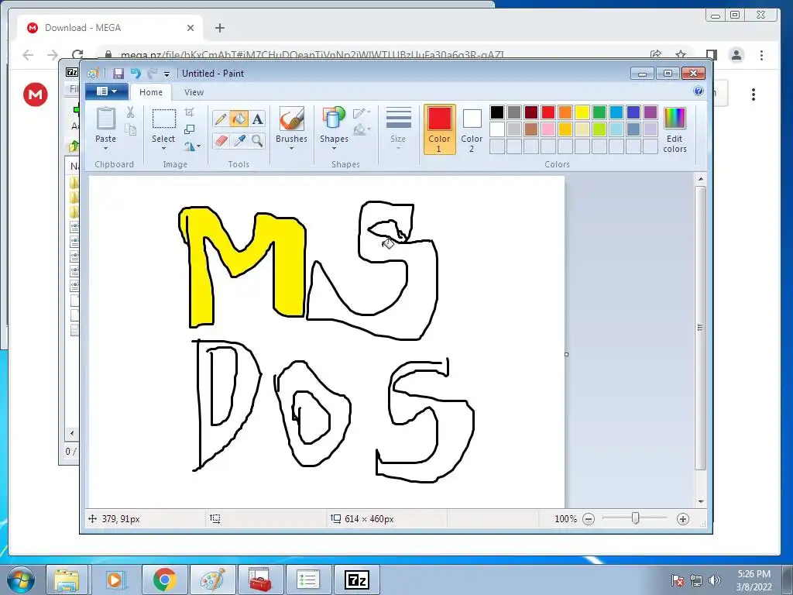Click the vertical scrollbar down arrow
793x595 pixels.
[x=700, y=501]
